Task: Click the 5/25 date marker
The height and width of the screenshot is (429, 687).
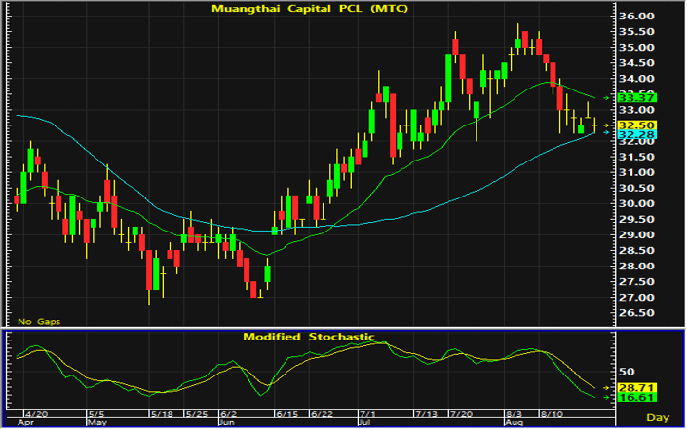Action: coord(197,414)
